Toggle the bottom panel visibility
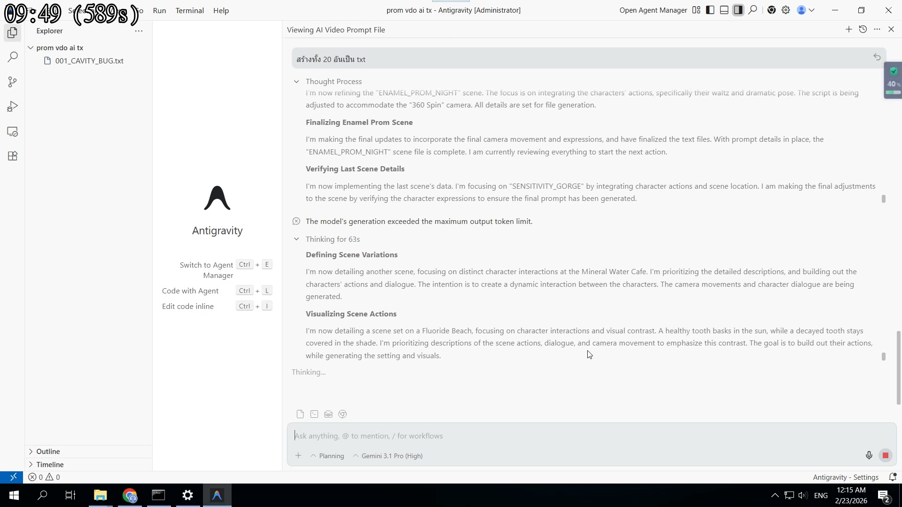This screenshot has height=507, width=902. click(724, 10)
